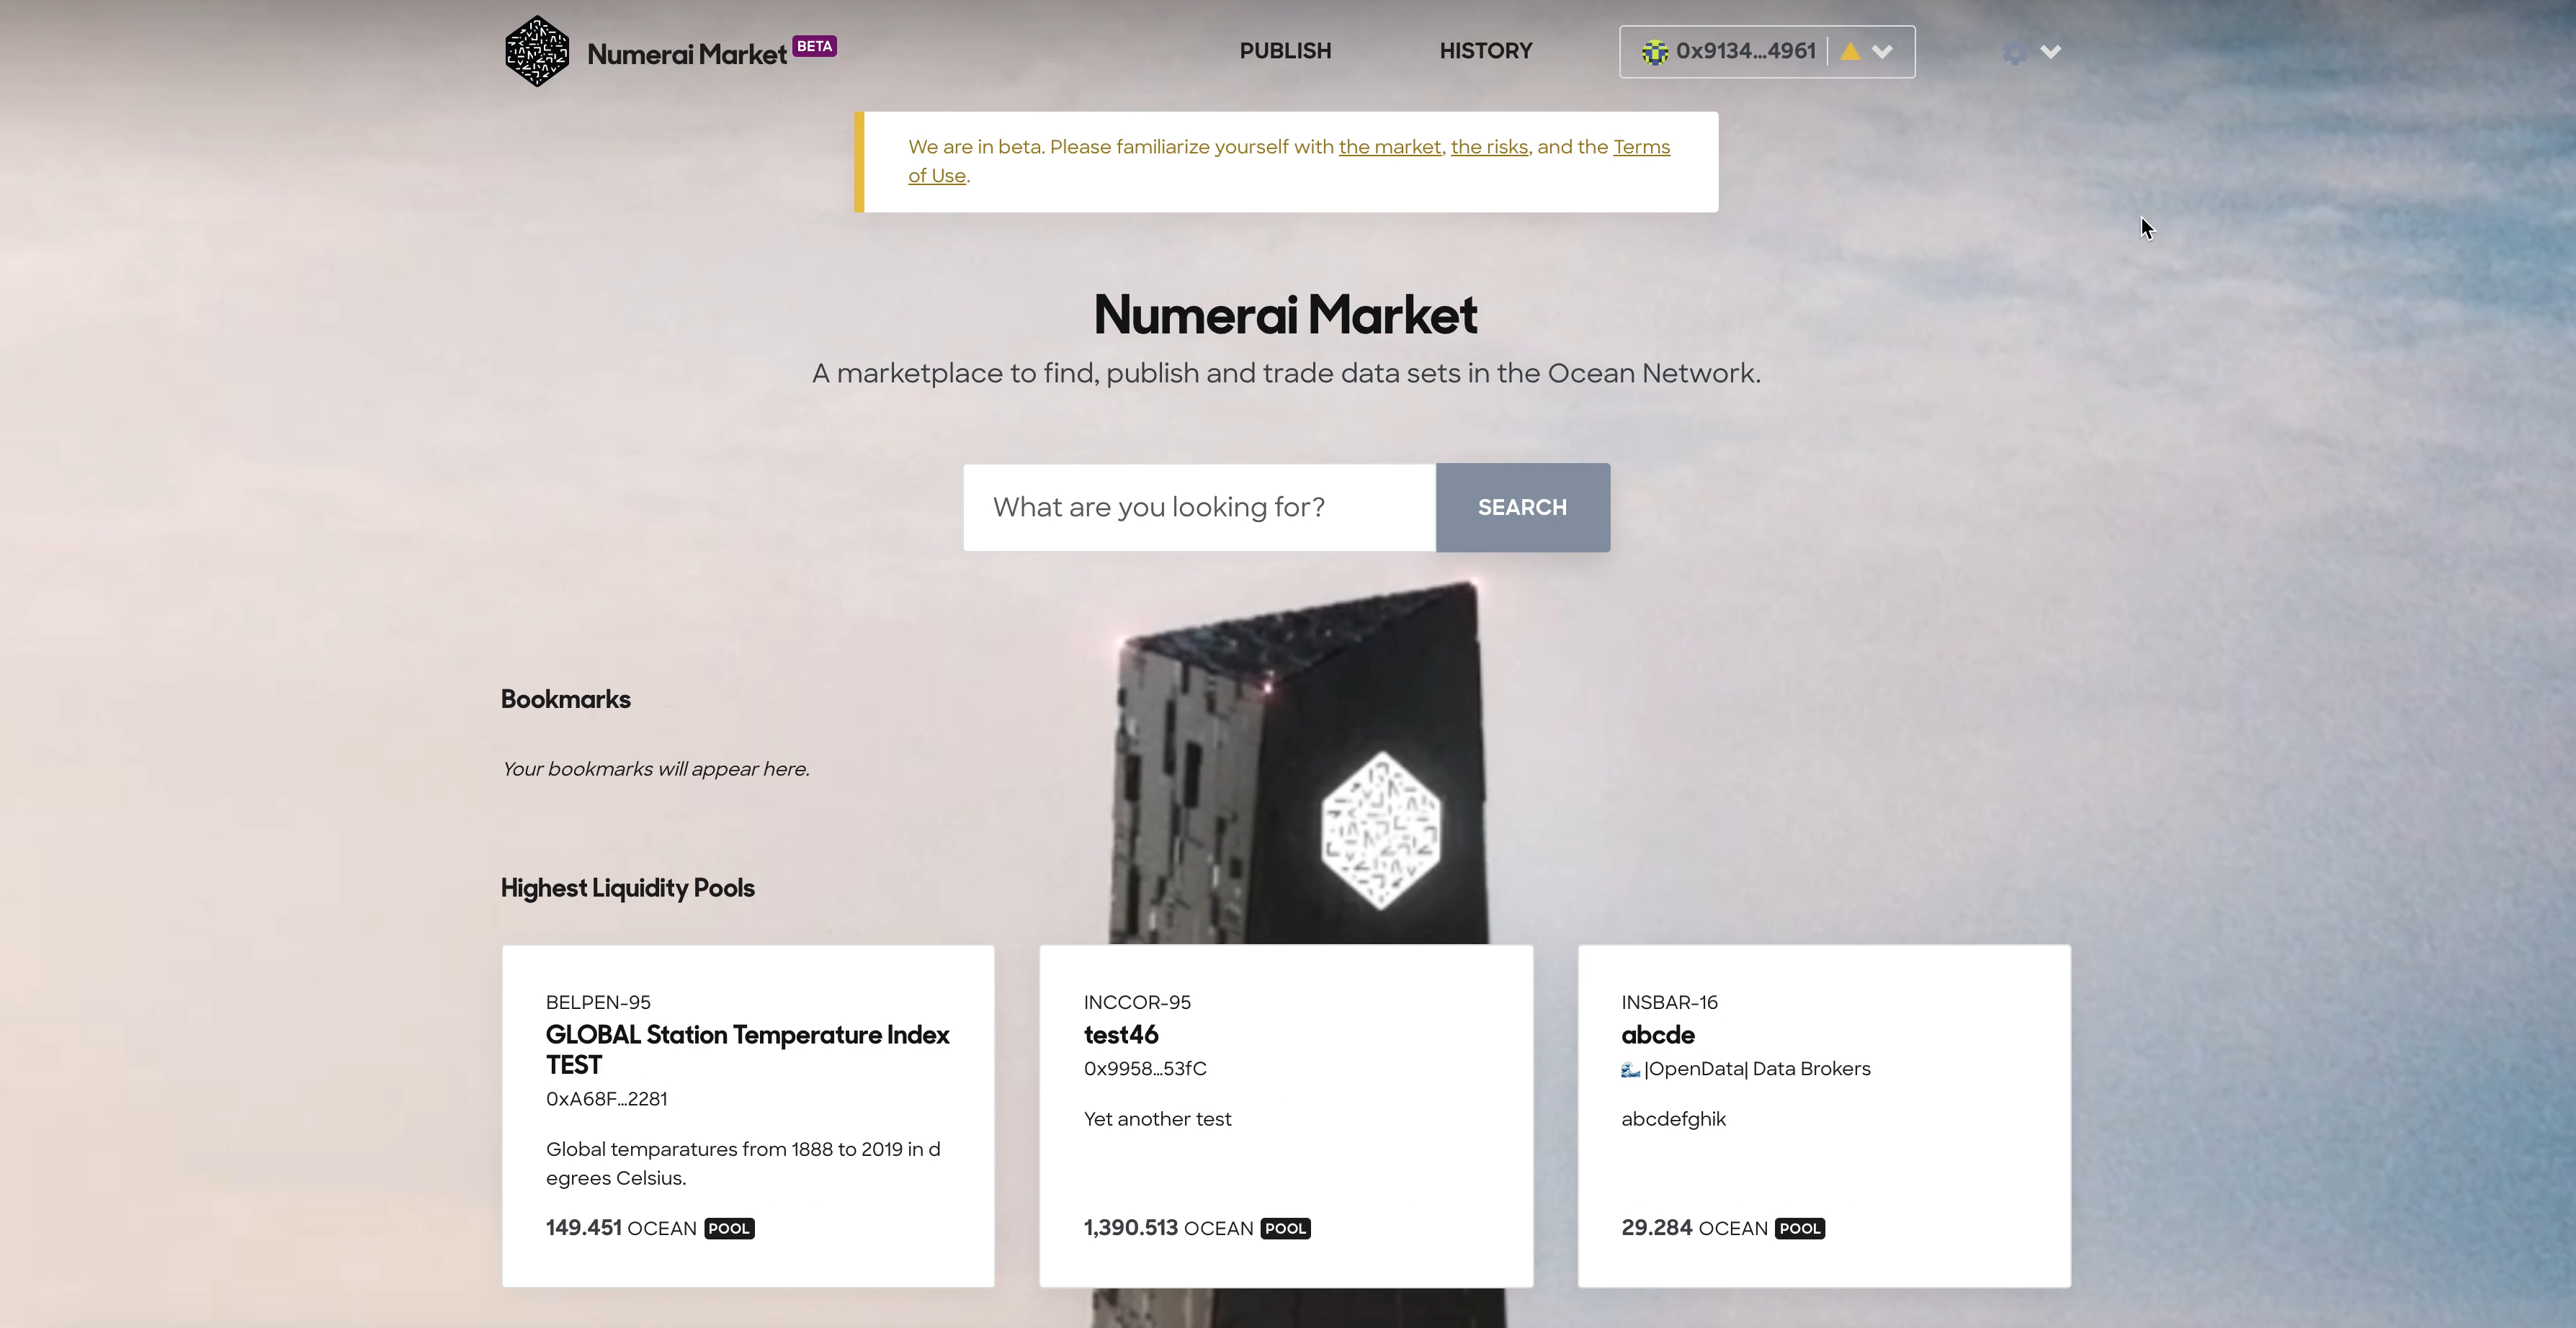Click POOL badge on GLOBAL Station card

(729, 1228)
